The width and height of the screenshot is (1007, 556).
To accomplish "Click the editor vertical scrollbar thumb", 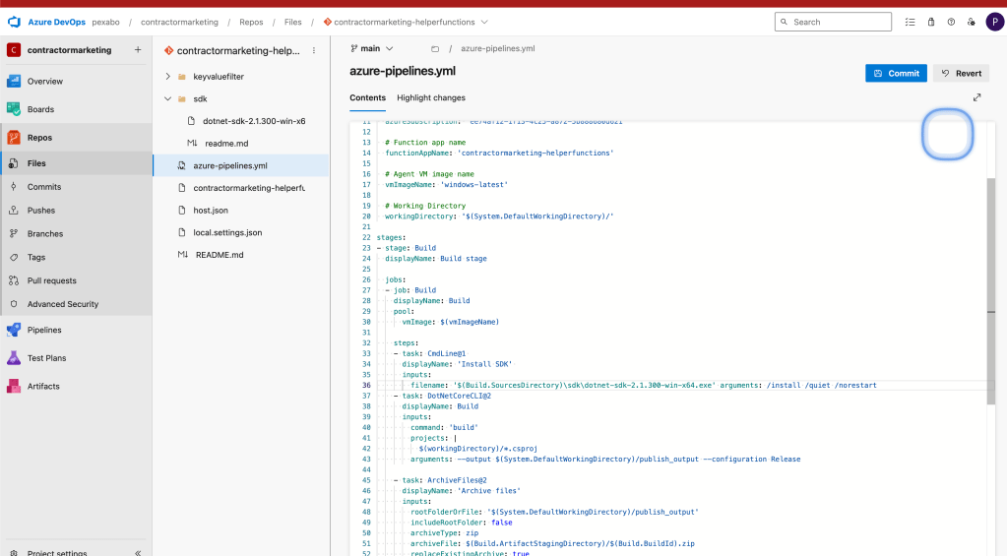I will click(x=991, y=291).
